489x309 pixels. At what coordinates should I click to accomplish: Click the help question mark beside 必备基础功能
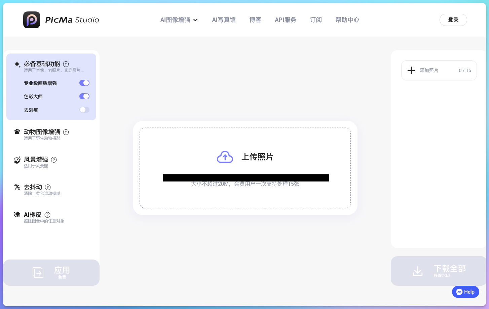click(x=66, y=64)
